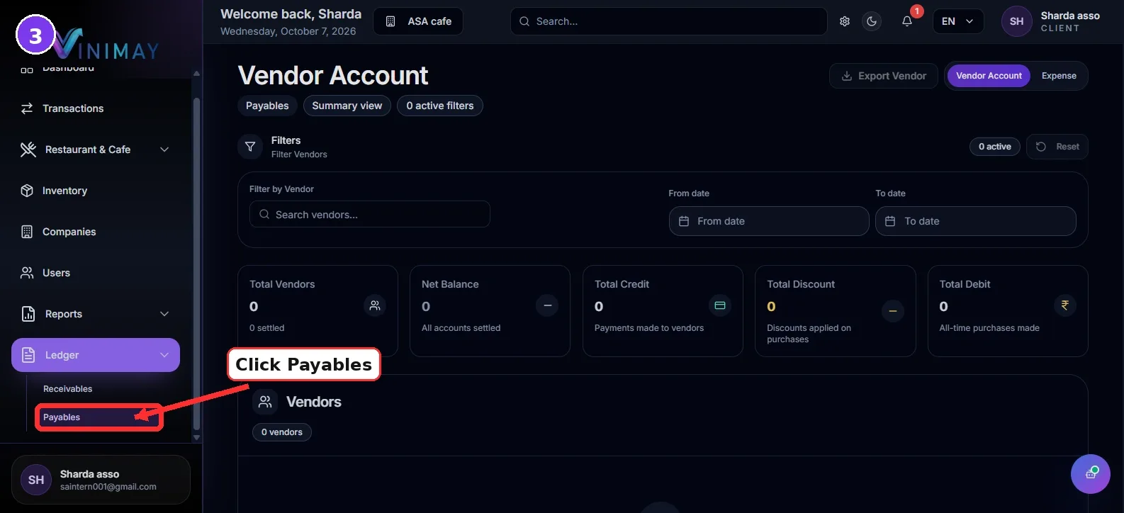Open the From date picker
The height and width of the screenshot is (513, 1124).
(769, 221)
